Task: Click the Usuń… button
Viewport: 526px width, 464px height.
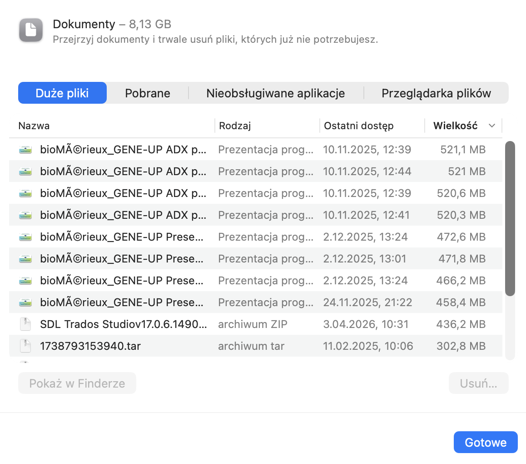Action: [x=479, y=383]
